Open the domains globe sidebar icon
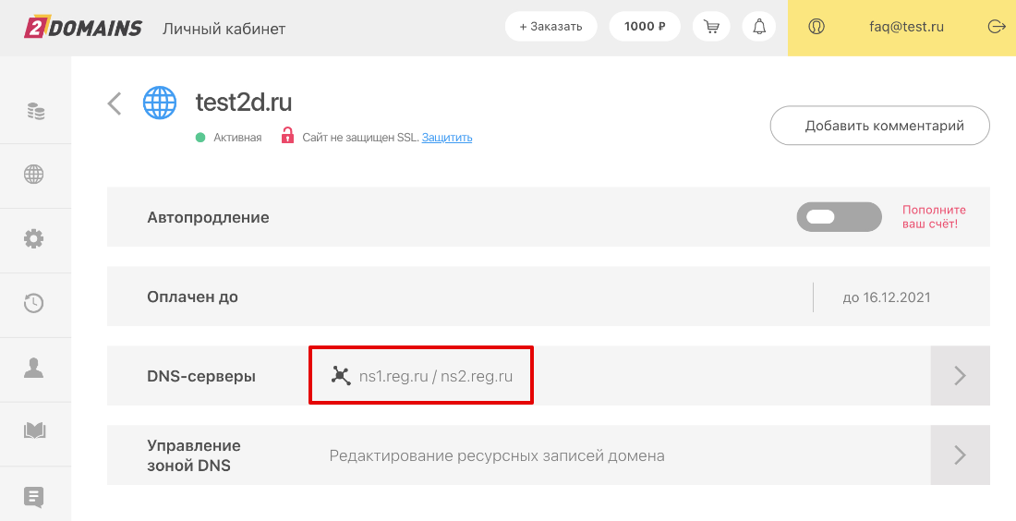1016x521 pixels. click(x=34, y=175)
